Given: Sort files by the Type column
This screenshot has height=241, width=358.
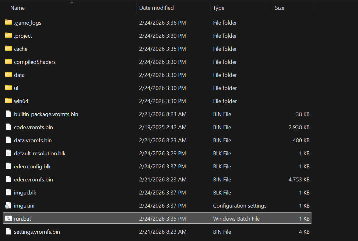Looking at the screenshot, I should pyautogui.click(x=219, y=8).
